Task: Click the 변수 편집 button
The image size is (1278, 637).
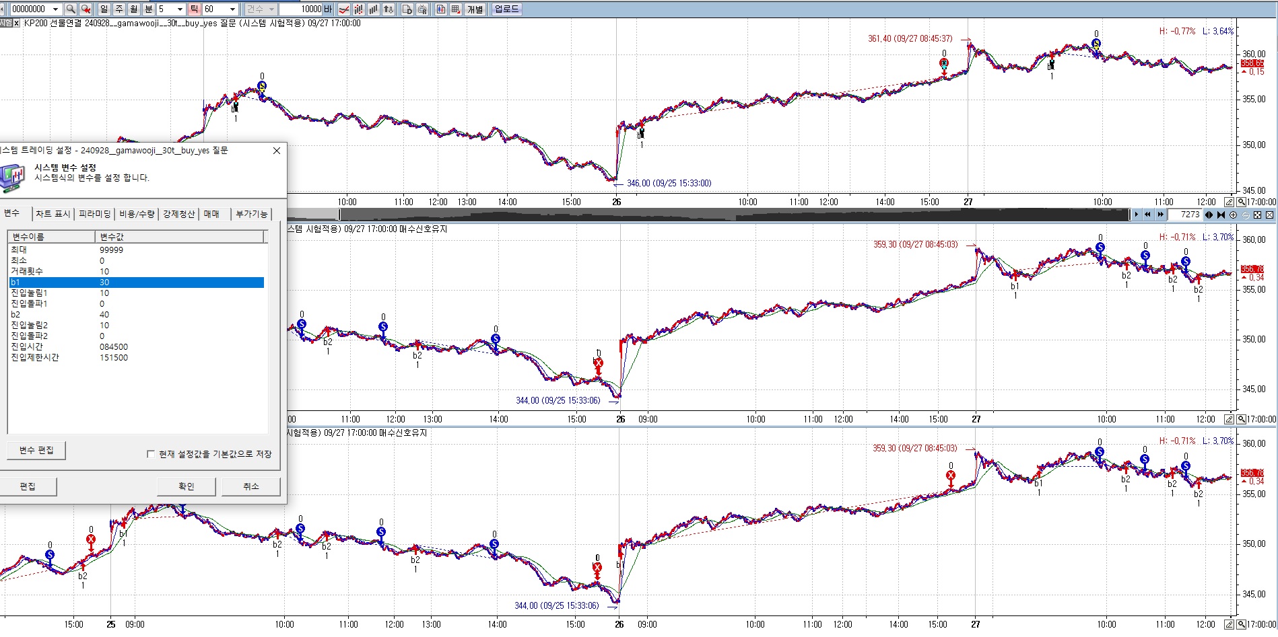Action: pos(36,450)
